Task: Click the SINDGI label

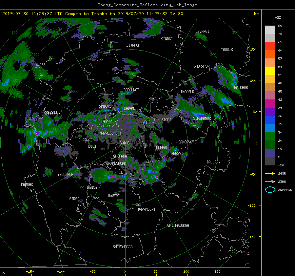Action: [x=167, y=39]
